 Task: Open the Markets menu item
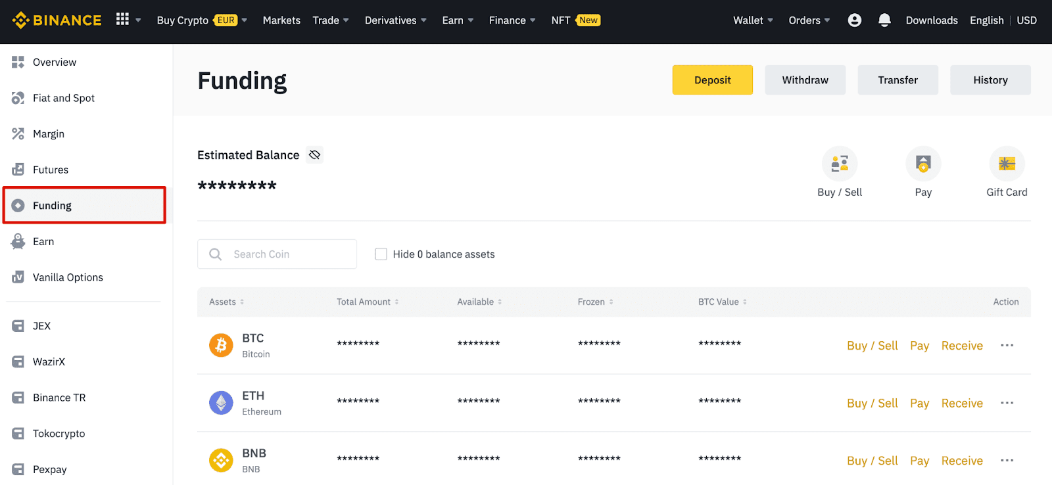click(281, 20)
